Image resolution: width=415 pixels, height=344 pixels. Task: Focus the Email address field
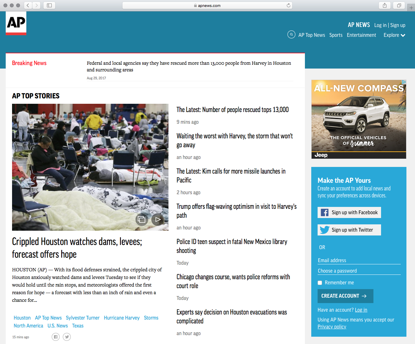point(359,260)
